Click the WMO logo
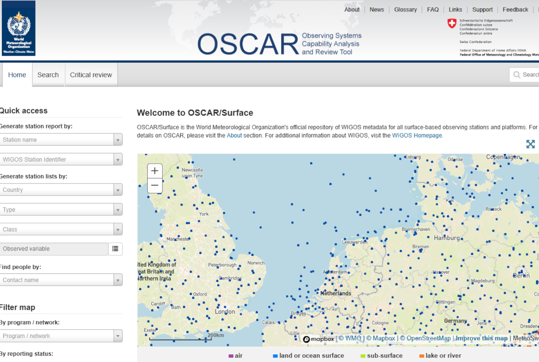Screen dimensions: 539x362 point(19,28)
